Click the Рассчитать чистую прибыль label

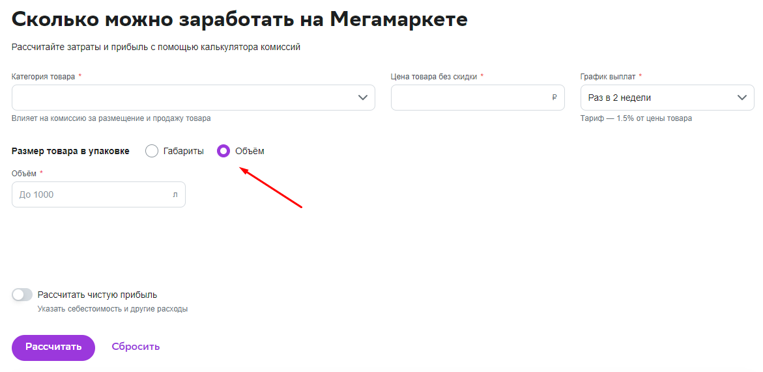pyautogui.click(x=97, y=295)
